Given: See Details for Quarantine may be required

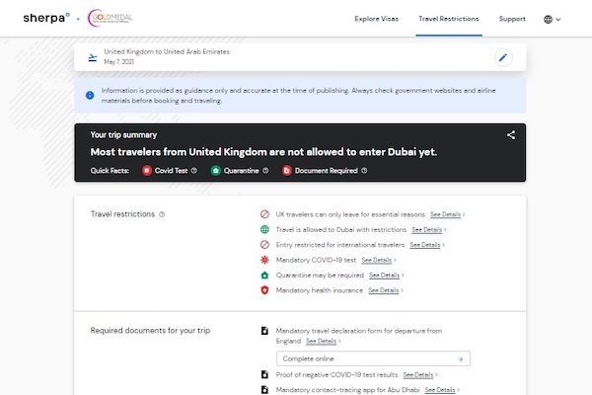Looking at the screenshot, I should [x=384, y=275].
